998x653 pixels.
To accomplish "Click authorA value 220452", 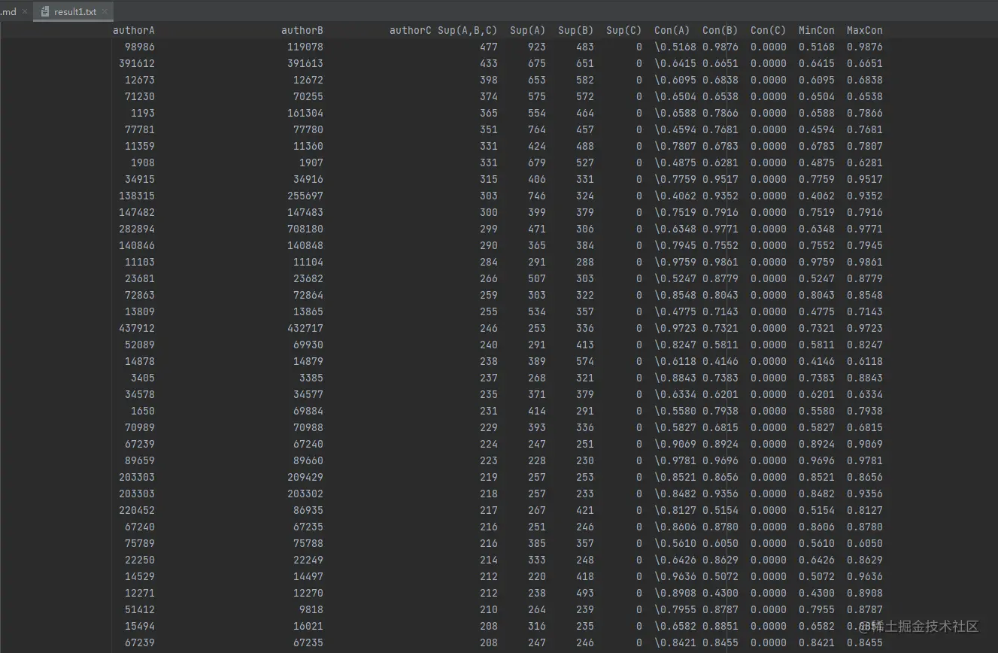I will point(137,510).
